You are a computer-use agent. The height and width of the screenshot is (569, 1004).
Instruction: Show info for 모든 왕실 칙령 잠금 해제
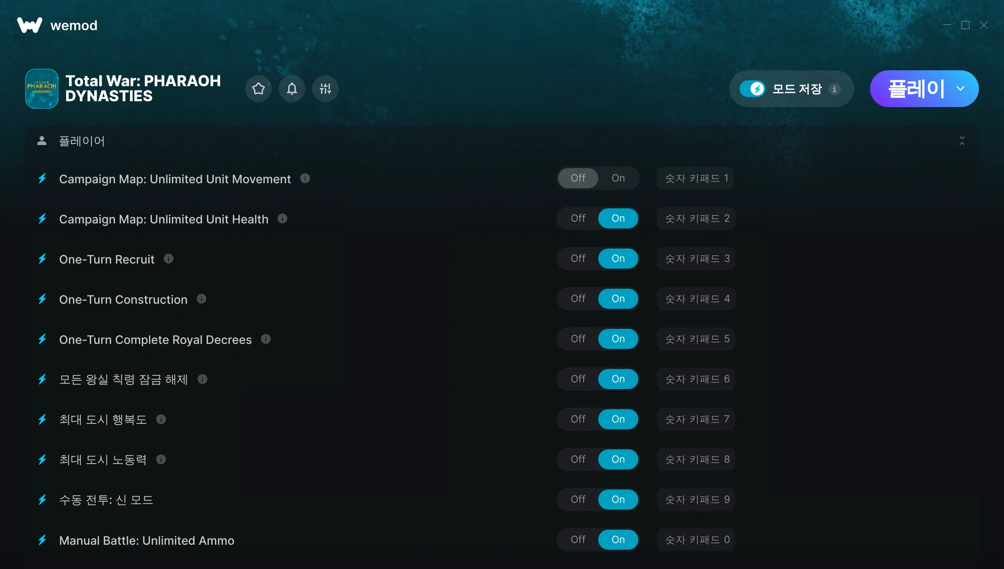[202, 379]
